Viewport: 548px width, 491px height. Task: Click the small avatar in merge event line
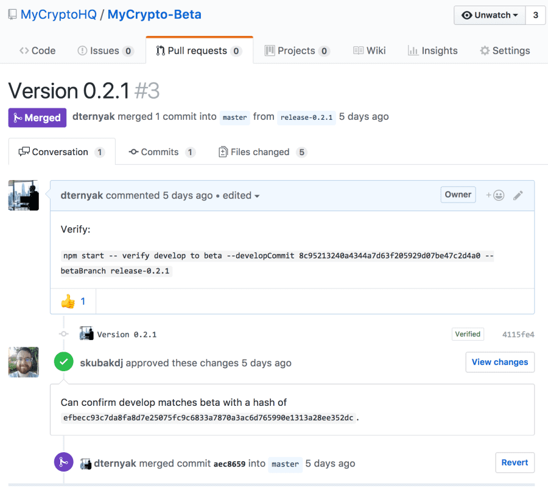tap(86, 464)
